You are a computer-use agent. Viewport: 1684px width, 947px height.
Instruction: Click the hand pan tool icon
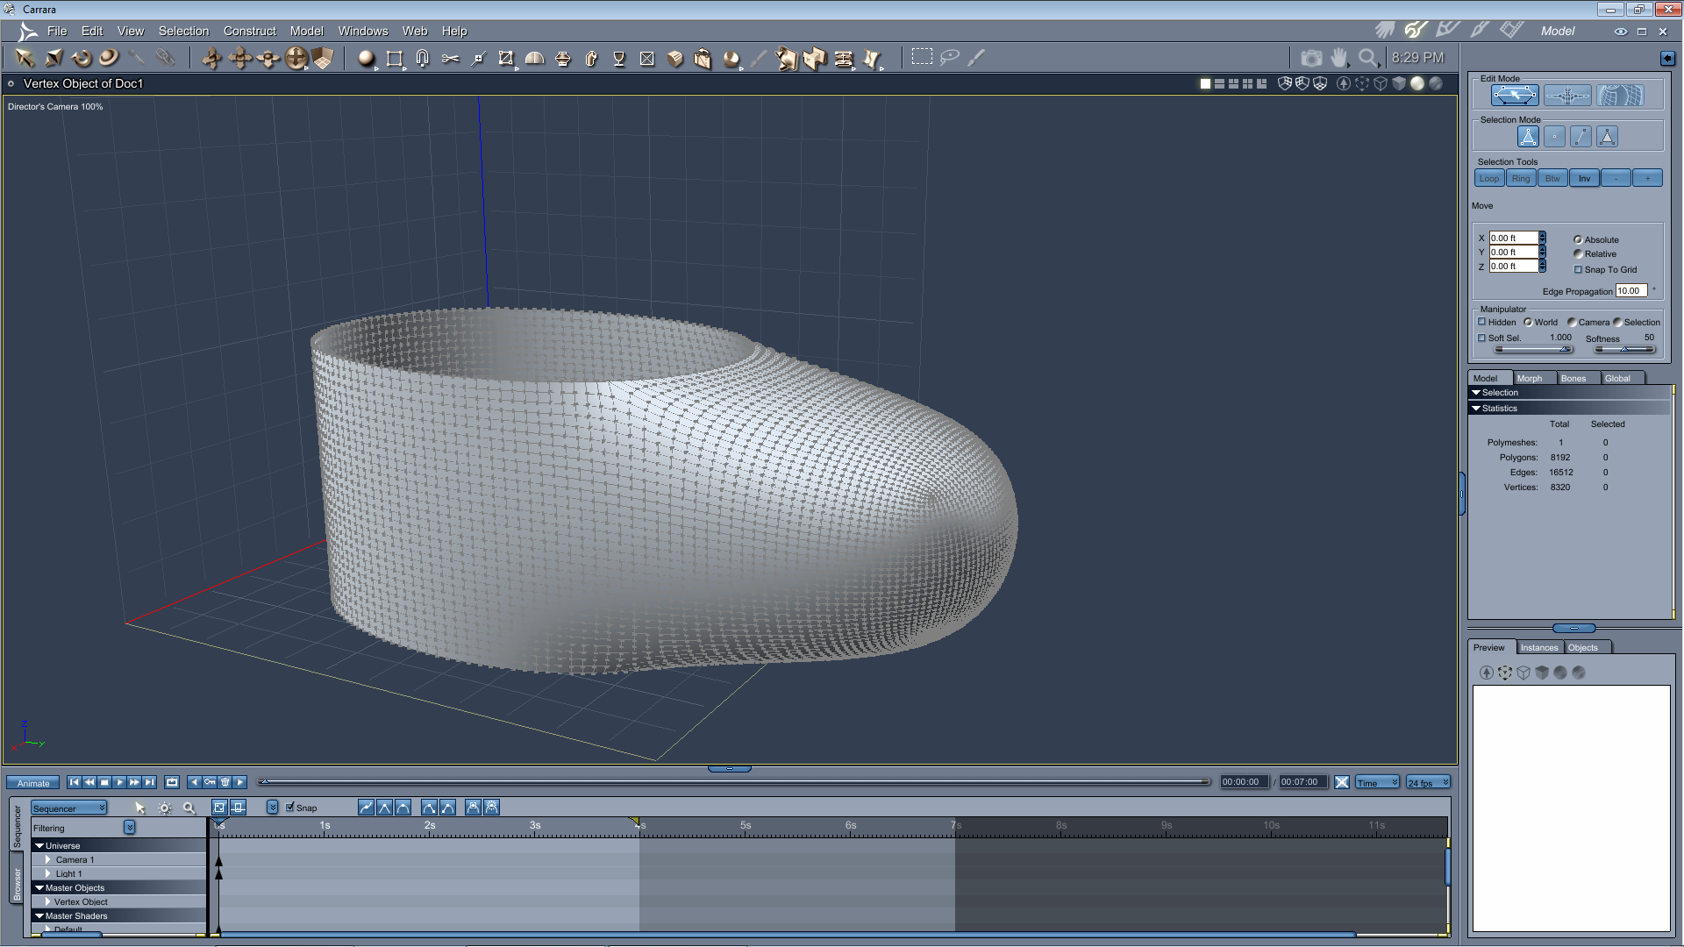1338,58
